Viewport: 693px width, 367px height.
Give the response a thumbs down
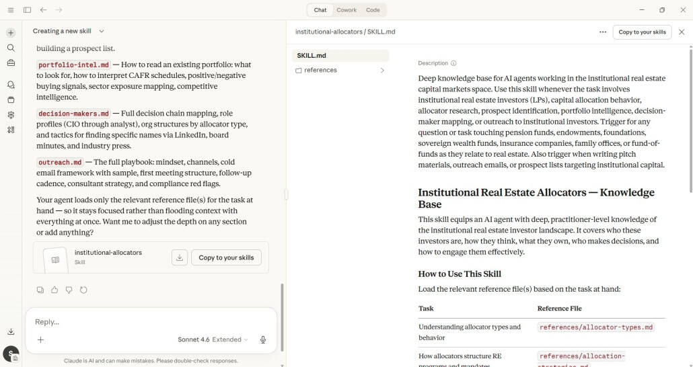point(69,290)
